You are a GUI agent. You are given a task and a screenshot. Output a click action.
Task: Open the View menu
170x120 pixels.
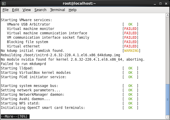26,10
